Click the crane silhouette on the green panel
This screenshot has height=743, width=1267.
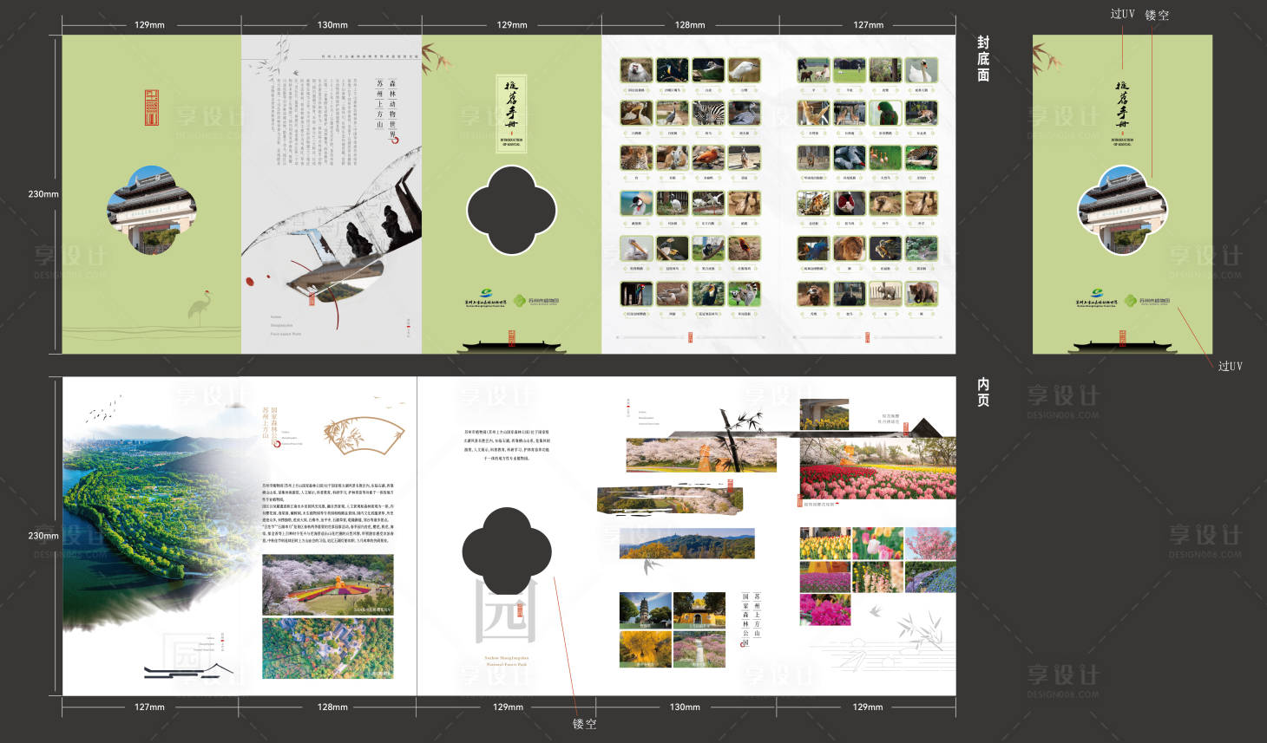click(201, 307)
